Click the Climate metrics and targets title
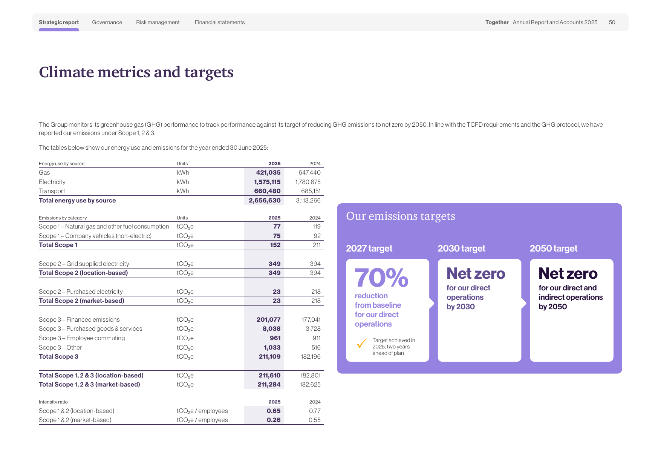The width and height of the screenshot is (661, 468). coord(136,72)
